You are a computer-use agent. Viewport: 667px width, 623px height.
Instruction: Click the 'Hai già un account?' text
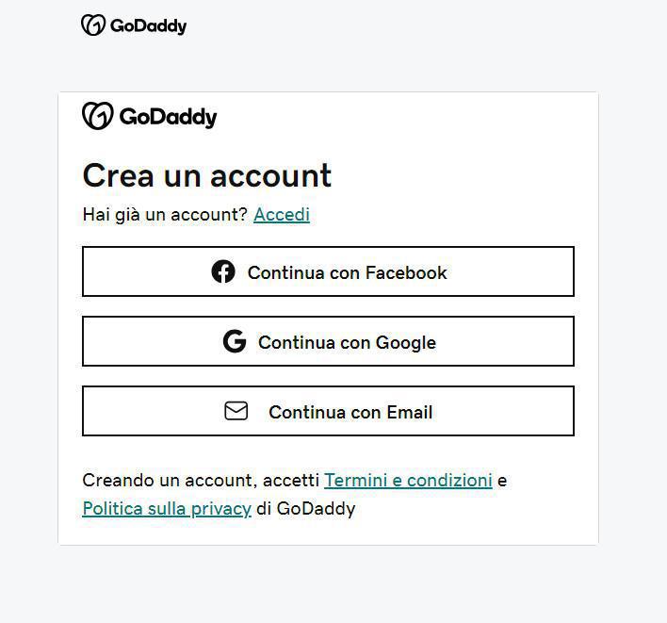tap(165, 214)
